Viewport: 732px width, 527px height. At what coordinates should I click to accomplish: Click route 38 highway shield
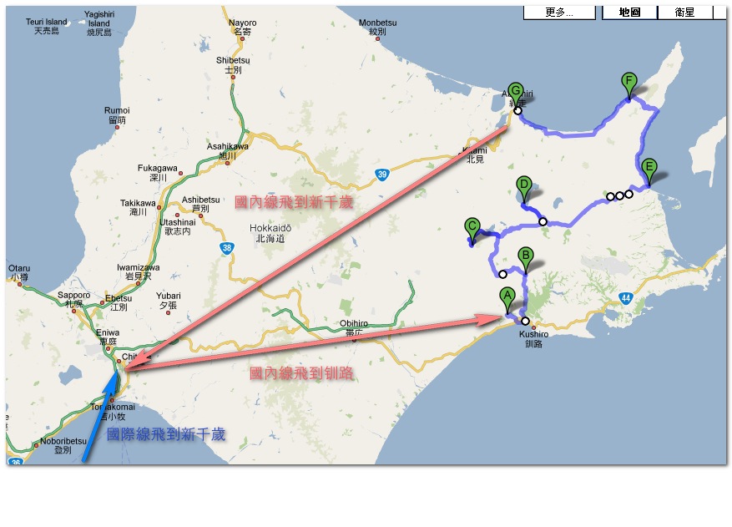point(227,248)
